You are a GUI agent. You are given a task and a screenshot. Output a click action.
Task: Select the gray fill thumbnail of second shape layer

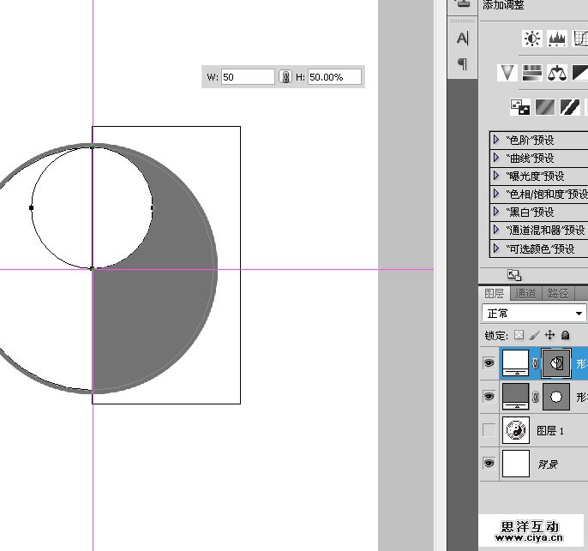[x=516, y=397]
